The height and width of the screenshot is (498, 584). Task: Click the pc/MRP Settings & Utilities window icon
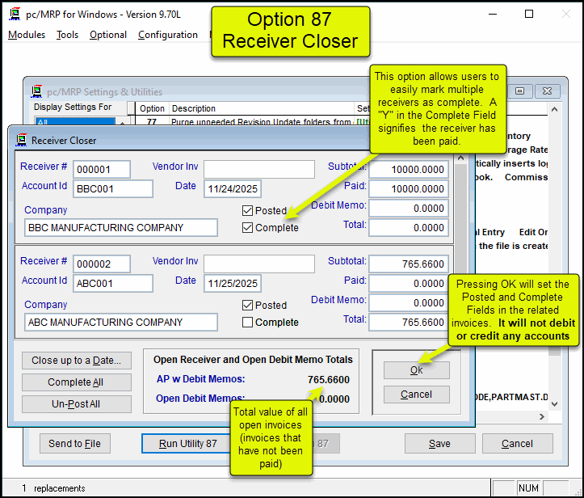click(36, 91)
